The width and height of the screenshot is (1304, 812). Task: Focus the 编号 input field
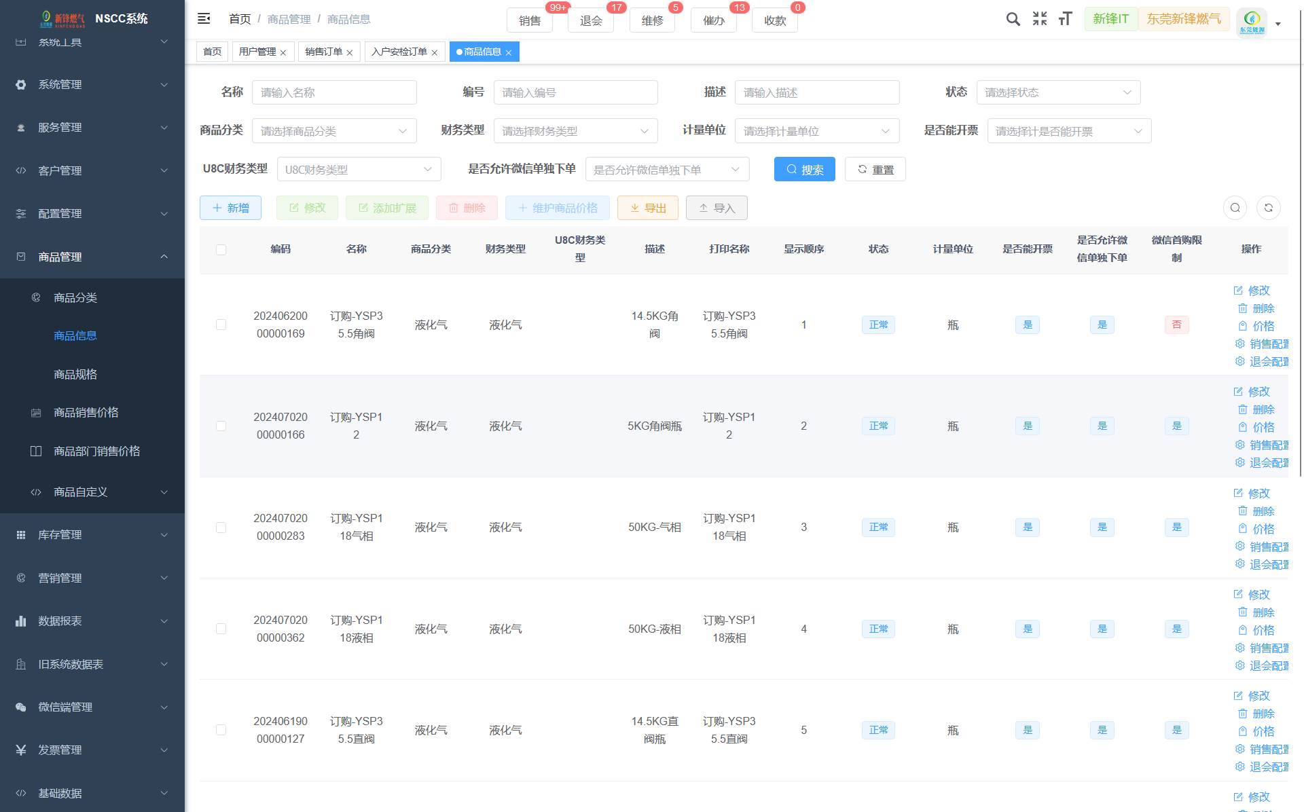pos(575,92)
